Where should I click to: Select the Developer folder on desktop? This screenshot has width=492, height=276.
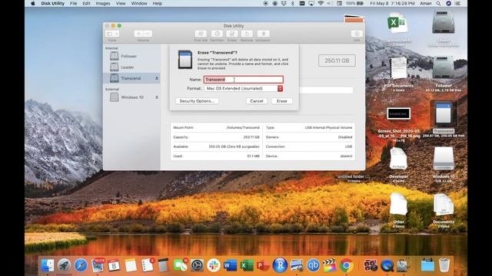pos(398,159)
